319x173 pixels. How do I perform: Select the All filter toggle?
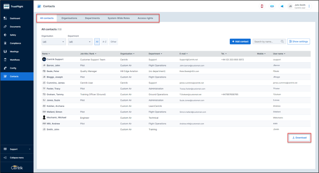click(97, 42)
